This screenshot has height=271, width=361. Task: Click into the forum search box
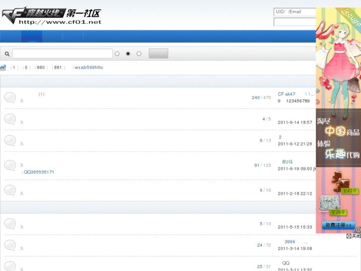coord(63,54)
